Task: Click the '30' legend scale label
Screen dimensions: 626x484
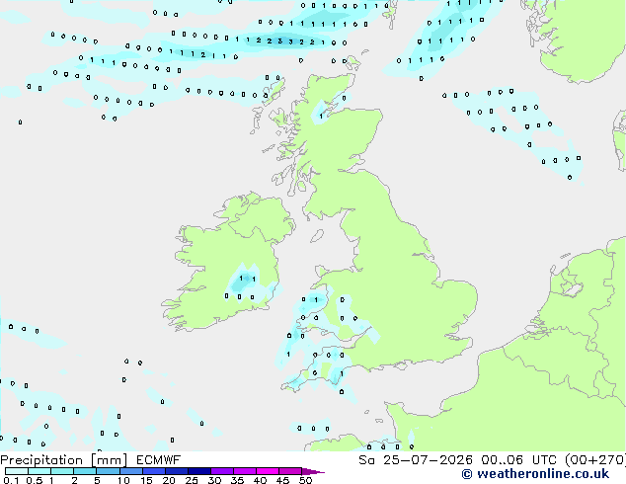Action: click(x=214, y=480)
